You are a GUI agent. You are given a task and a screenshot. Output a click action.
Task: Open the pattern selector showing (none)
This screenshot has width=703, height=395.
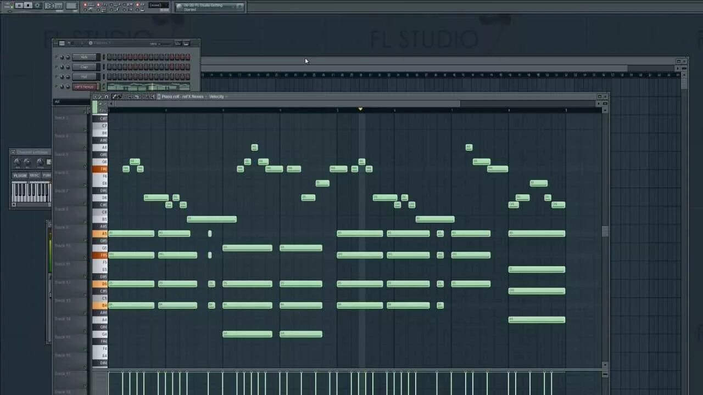pos(159,5)
